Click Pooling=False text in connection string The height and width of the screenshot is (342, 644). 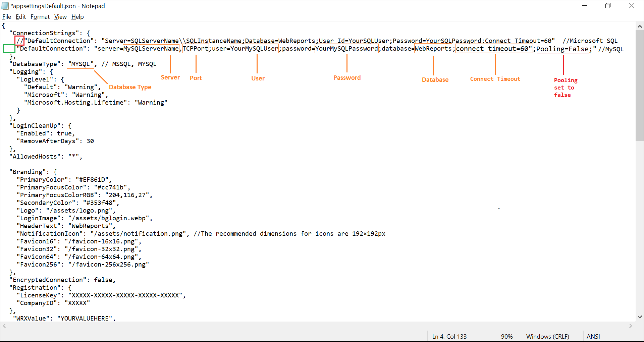click(x=562, y=49)
